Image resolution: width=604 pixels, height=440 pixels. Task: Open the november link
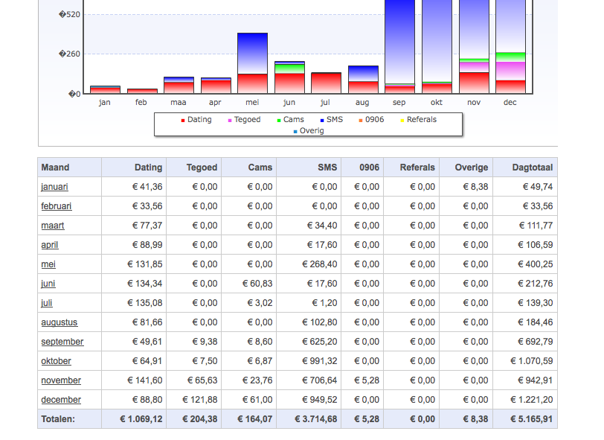(x=61, y=380)
